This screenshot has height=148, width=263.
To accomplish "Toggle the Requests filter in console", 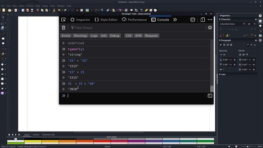I will click(151, 36).
